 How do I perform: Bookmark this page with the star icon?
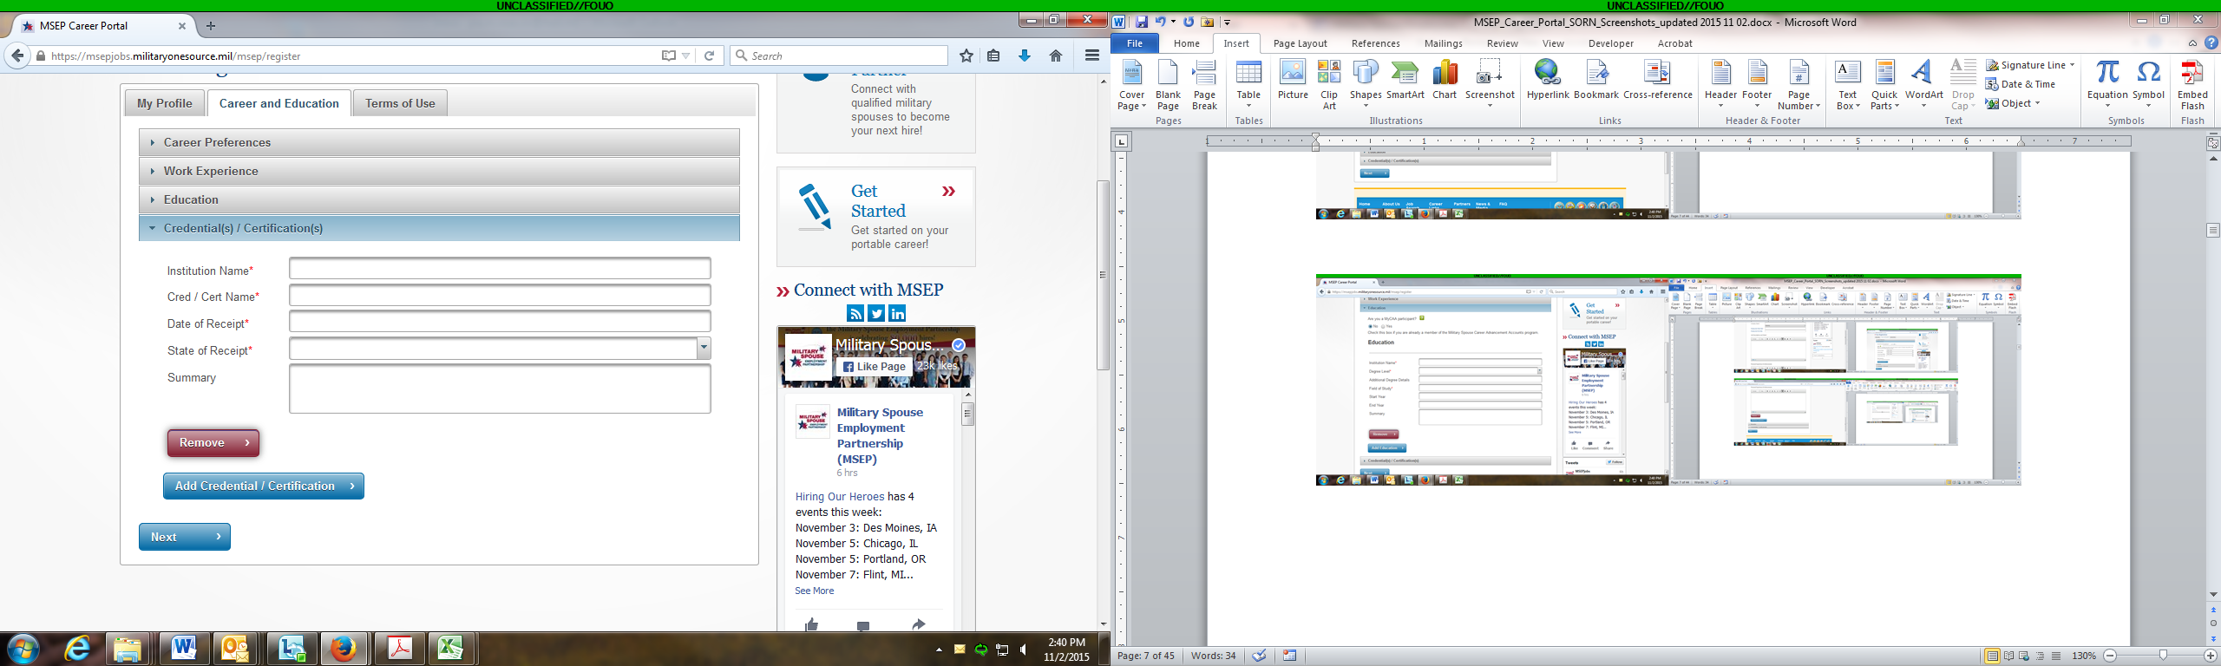pos(966,55)
